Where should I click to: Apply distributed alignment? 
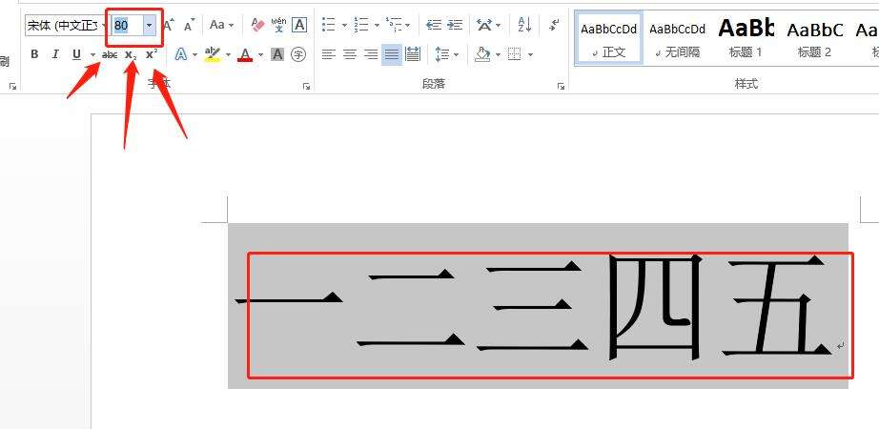point(413,54)
